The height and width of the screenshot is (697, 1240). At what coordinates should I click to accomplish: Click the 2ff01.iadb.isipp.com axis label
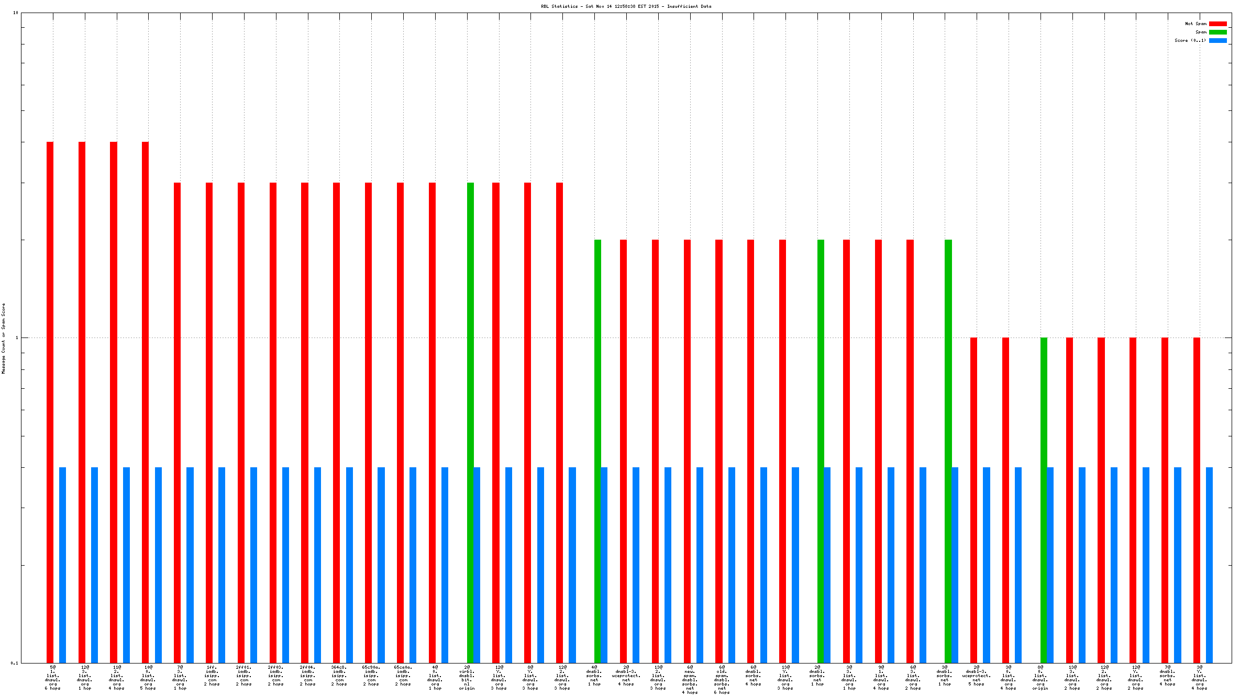[x=244, y=676]
